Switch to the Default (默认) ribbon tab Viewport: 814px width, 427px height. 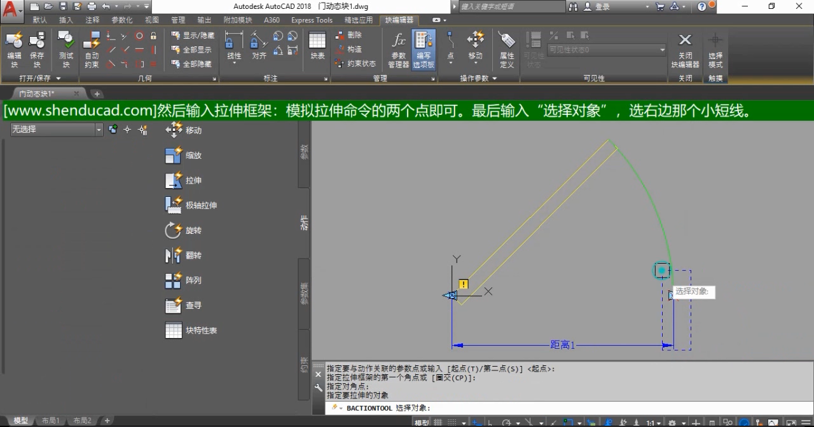pos(40,20)
